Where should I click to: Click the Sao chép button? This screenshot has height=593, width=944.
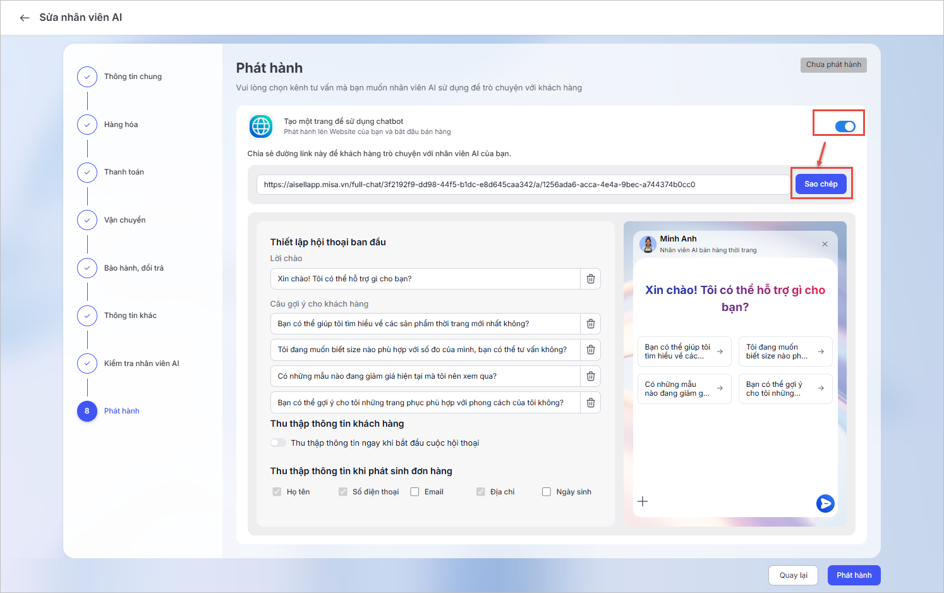821,184
